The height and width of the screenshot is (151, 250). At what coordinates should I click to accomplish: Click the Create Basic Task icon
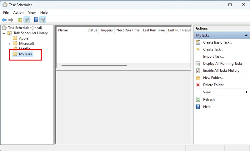pyautogui.click(x=198, y=42)
